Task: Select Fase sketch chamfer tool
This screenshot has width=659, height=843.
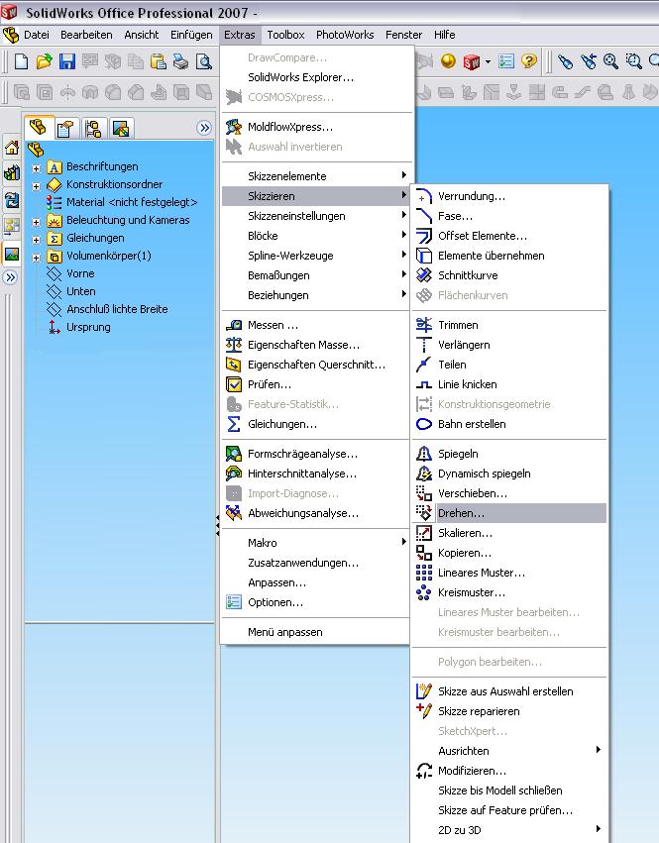Action: coord(510,216)
